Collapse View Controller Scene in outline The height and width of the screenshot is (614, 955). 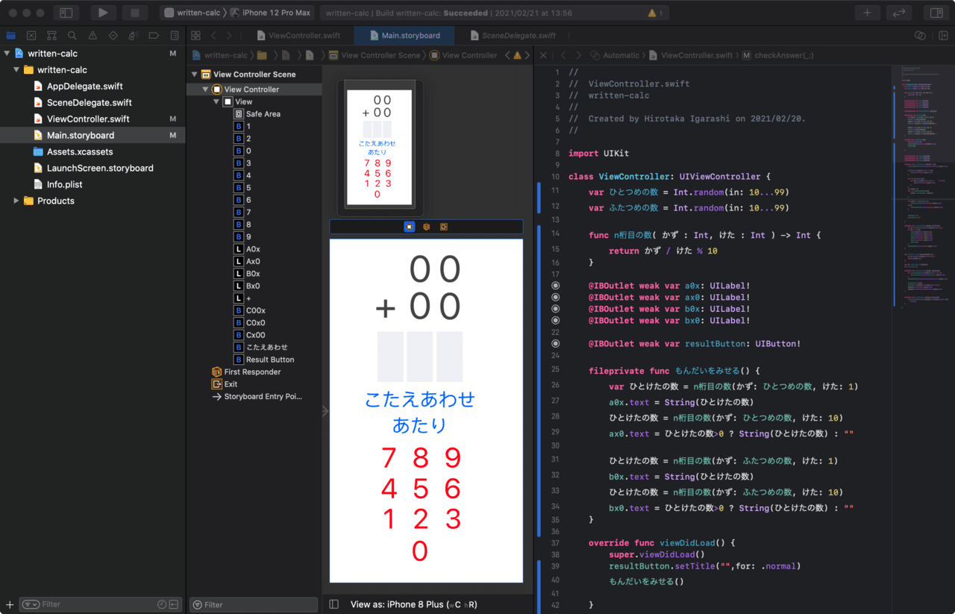coord(195,75)
